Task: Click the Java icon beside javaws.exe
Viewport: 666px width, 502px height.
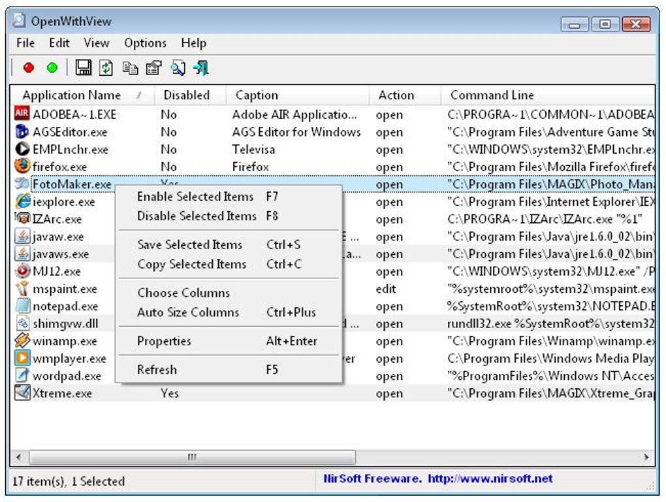Action: point(22,254)
